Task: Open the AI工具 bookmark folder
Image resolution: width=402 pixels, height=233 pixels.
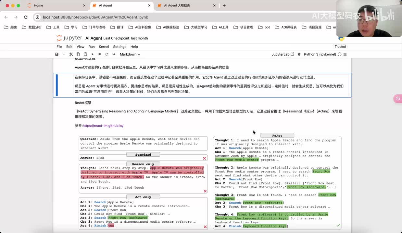Action: tap(220, 27)
